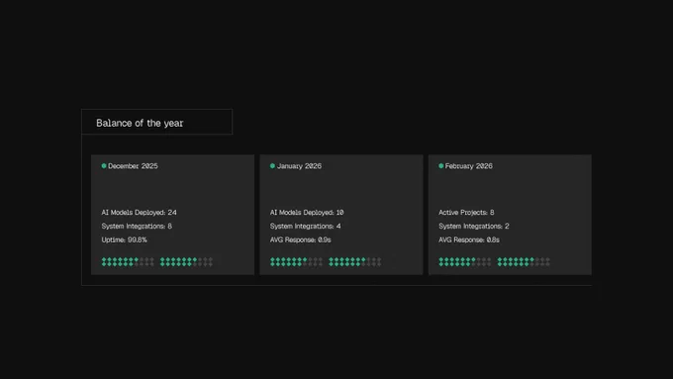
Task: Click 'System Integrations: 2' text
Action: [474, 227]
